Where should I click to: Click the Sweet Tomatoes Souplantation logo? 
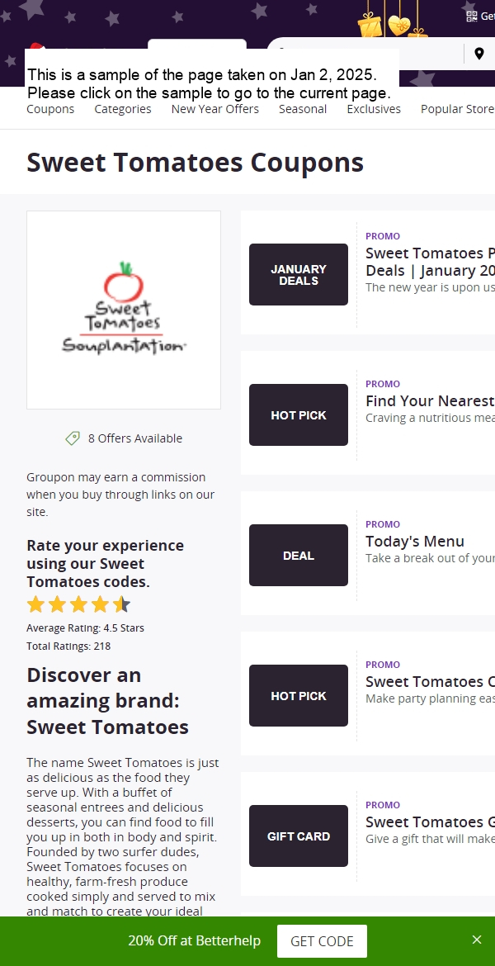click(x=124, y=310)
